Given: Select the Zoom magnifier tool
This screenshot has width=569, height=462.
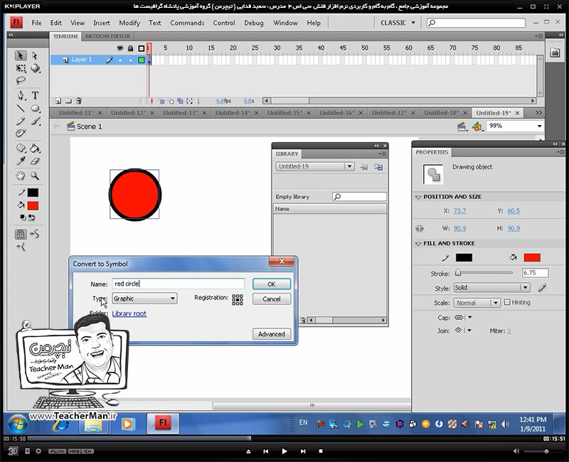Looking at the screenshot, I should click(x=35, y=176).
